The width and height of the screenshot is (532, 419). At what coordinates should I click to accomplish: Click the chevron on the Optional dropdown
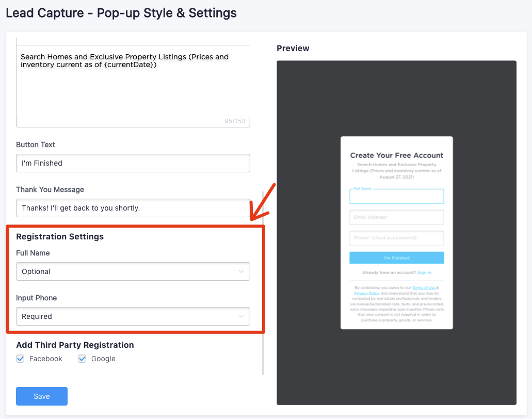(x=241, y=271)
